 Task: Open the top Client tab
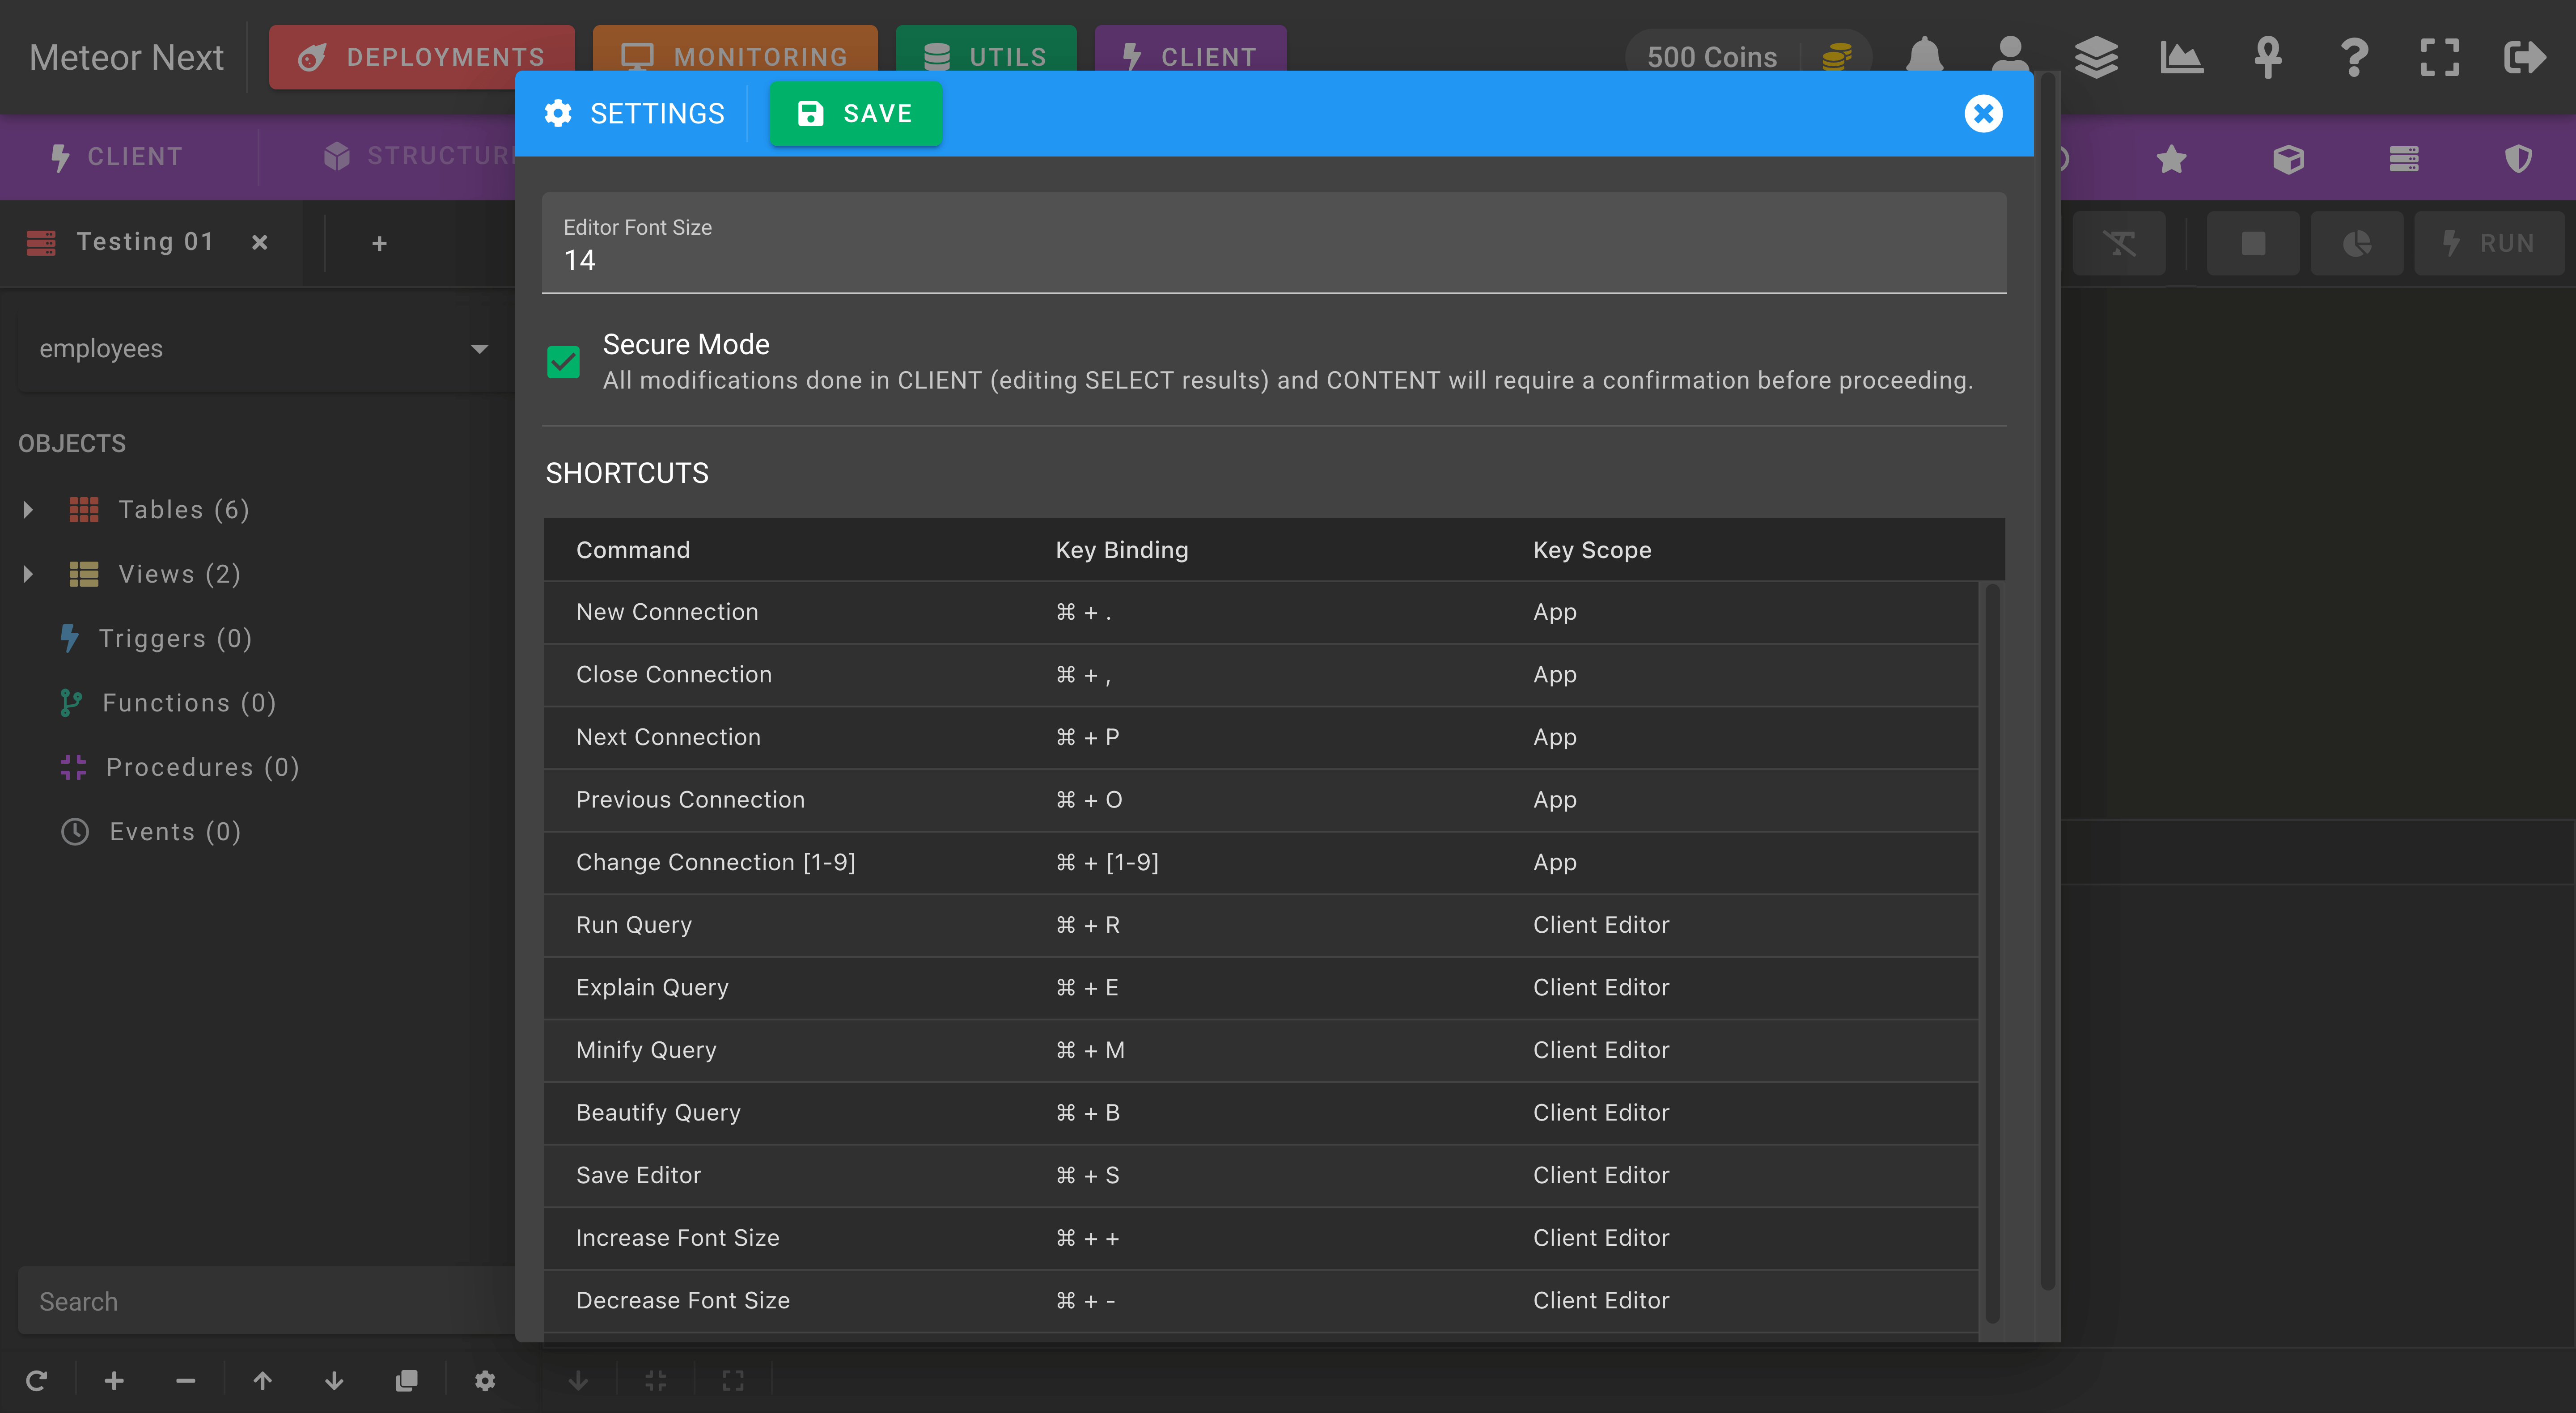(x=1190, y=57)
